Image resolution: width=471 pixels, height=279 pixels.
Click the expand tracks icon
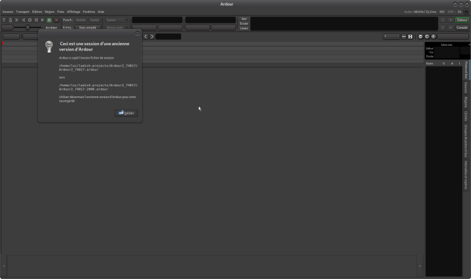pos(410,36)
